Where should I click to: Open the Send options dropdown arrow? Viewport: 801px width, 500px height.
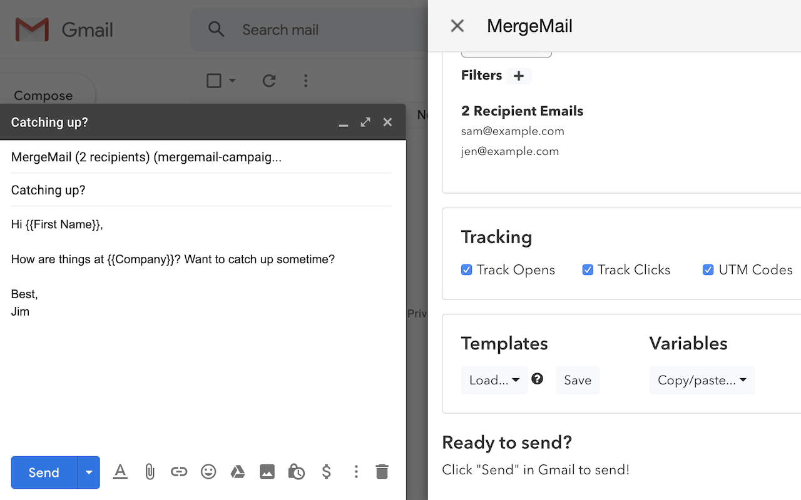[89, 472]
